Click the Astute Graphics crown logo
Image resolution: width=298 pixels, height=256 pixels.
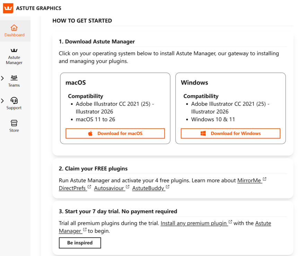[x=8, y=8]
